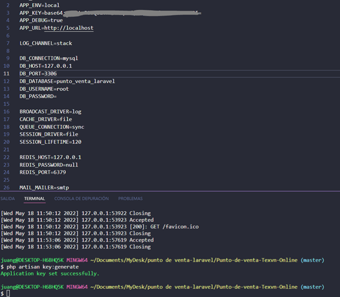Click the php artisan key:generate command

coord(43,267)
